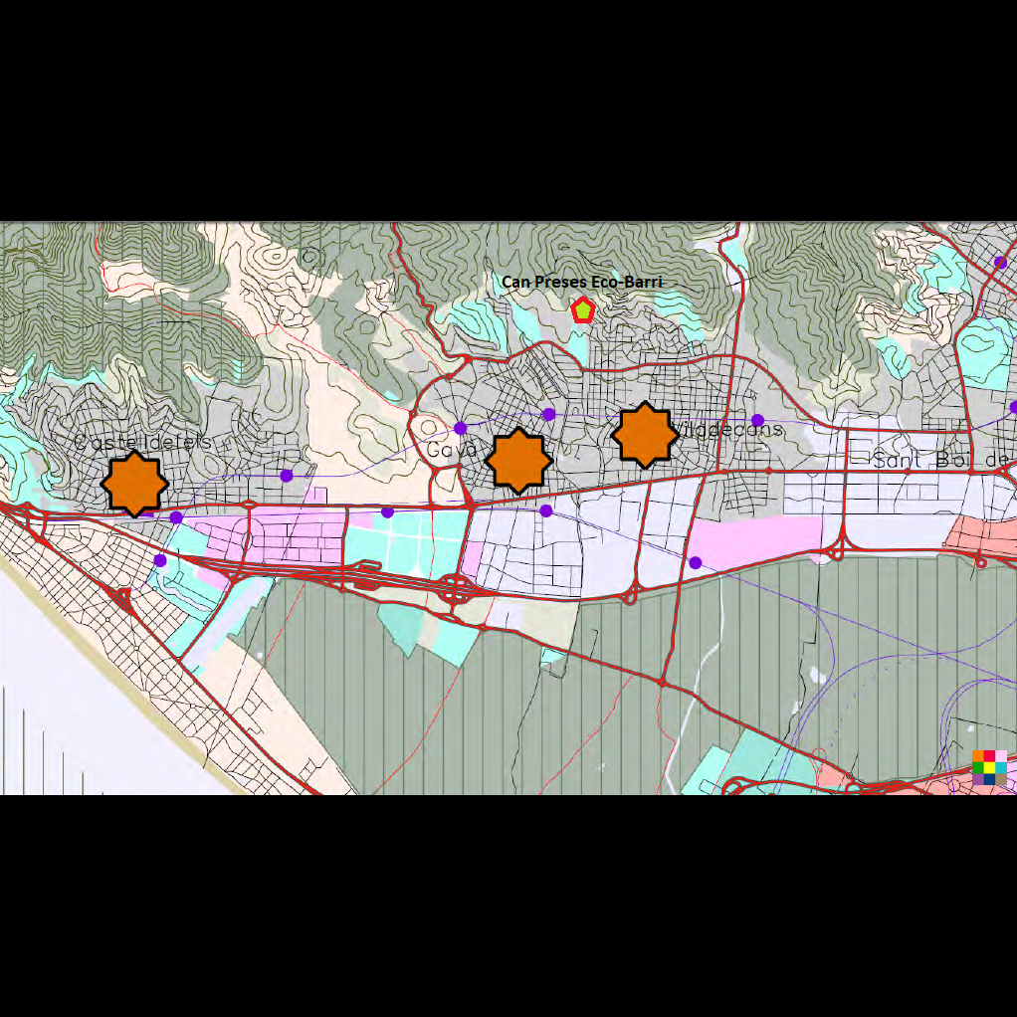Click purple dot right of Viladecans label
The image size is (1017, 1017).
tap(757, 420)
